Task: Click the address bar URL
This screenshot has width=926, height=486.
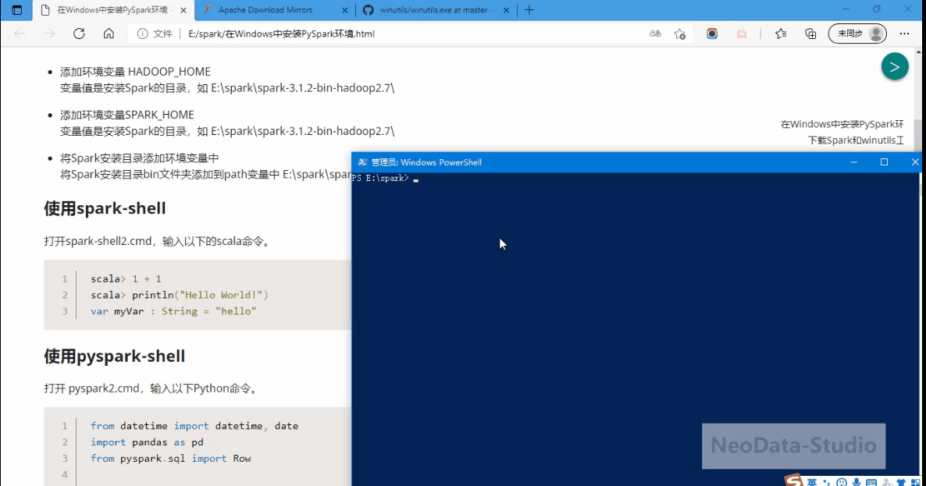Action: coord(281,34)
